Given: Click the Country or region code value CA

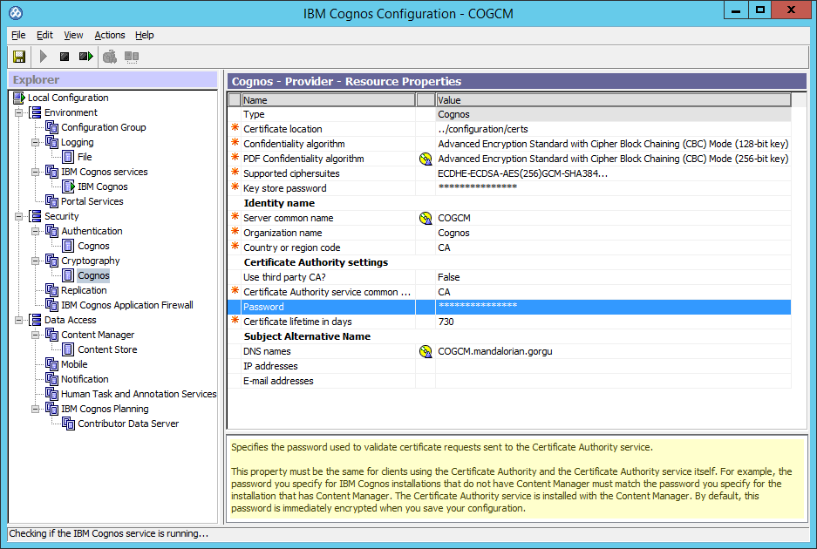Looking at the screenshot, I should pos(613,247).
